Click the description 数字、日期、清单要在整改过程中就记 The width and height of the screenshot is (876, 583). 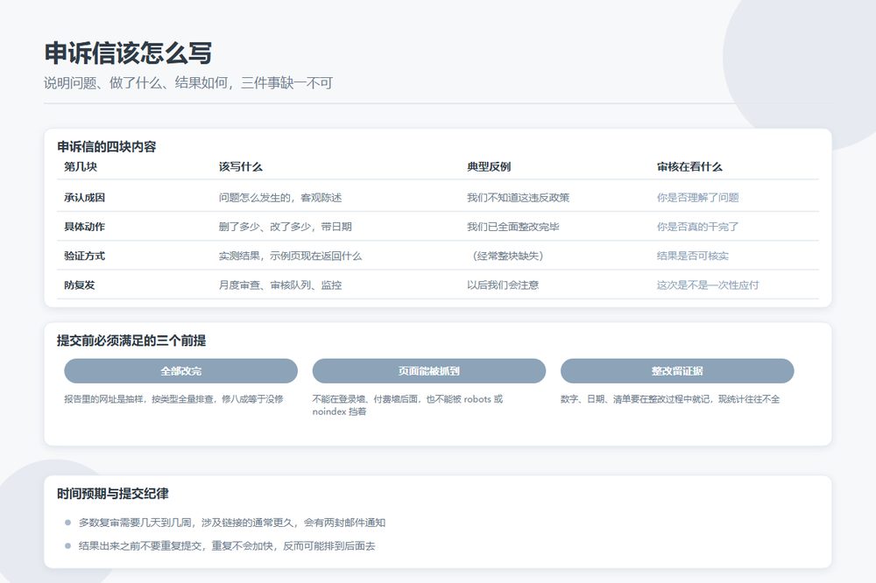pos(670,398)
